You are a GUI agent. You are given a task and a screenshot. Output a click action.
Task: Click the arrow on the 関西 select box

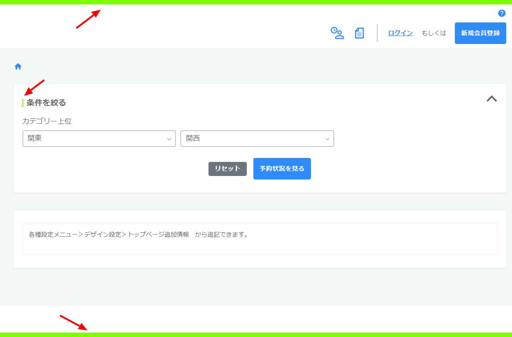click(x=327, y=139)
